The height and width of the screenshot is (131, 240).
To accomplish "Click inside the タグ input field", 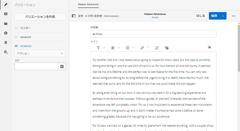I will click(x=36, y=66).
